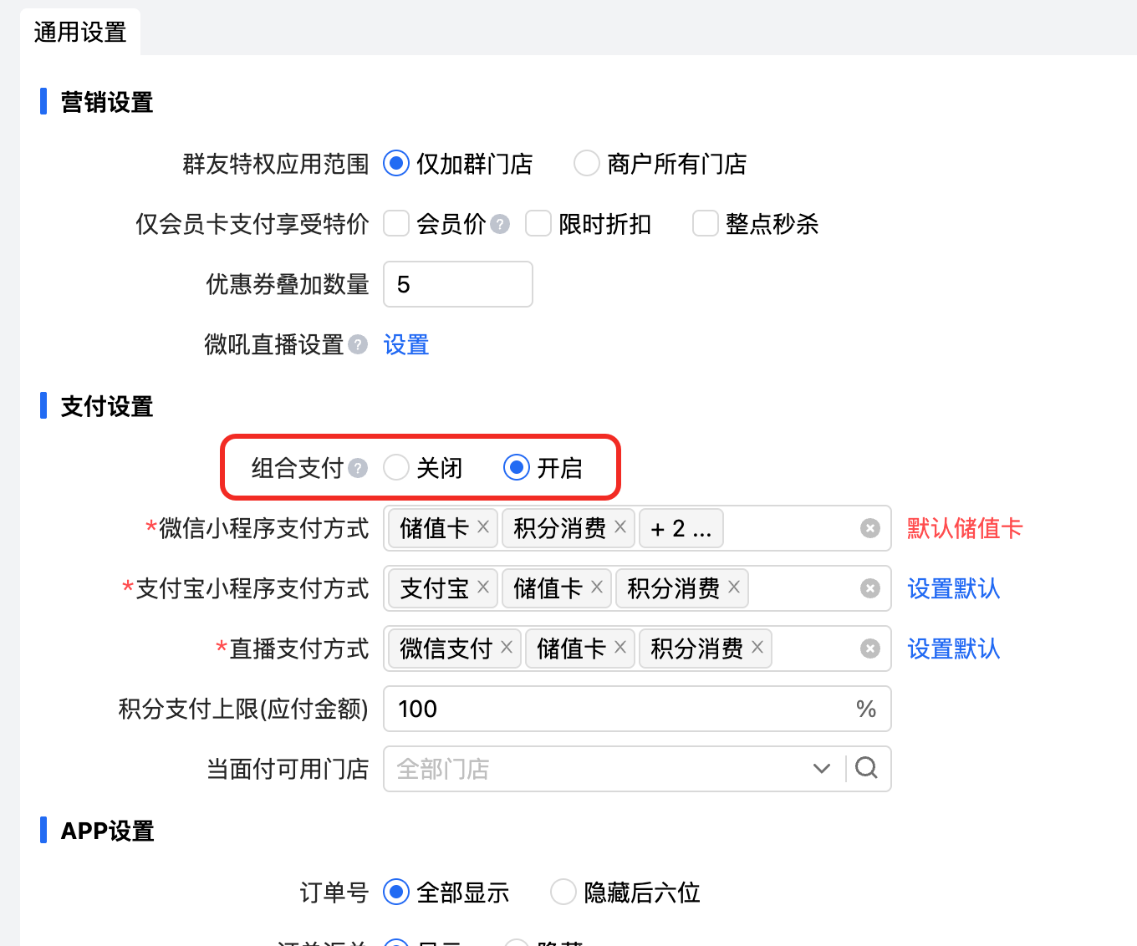Click 优惠券叠加数量 input field
This screenshot has height=946, width=1137.
pyautogui.click(x=457, y=284)
